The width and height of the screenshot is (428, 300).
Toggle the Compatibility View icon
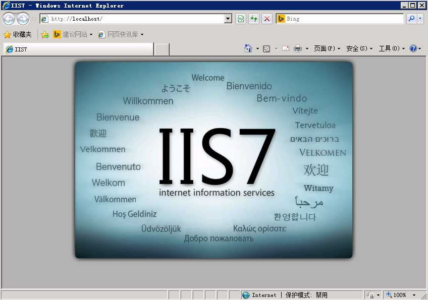click(x=241, y=19)
